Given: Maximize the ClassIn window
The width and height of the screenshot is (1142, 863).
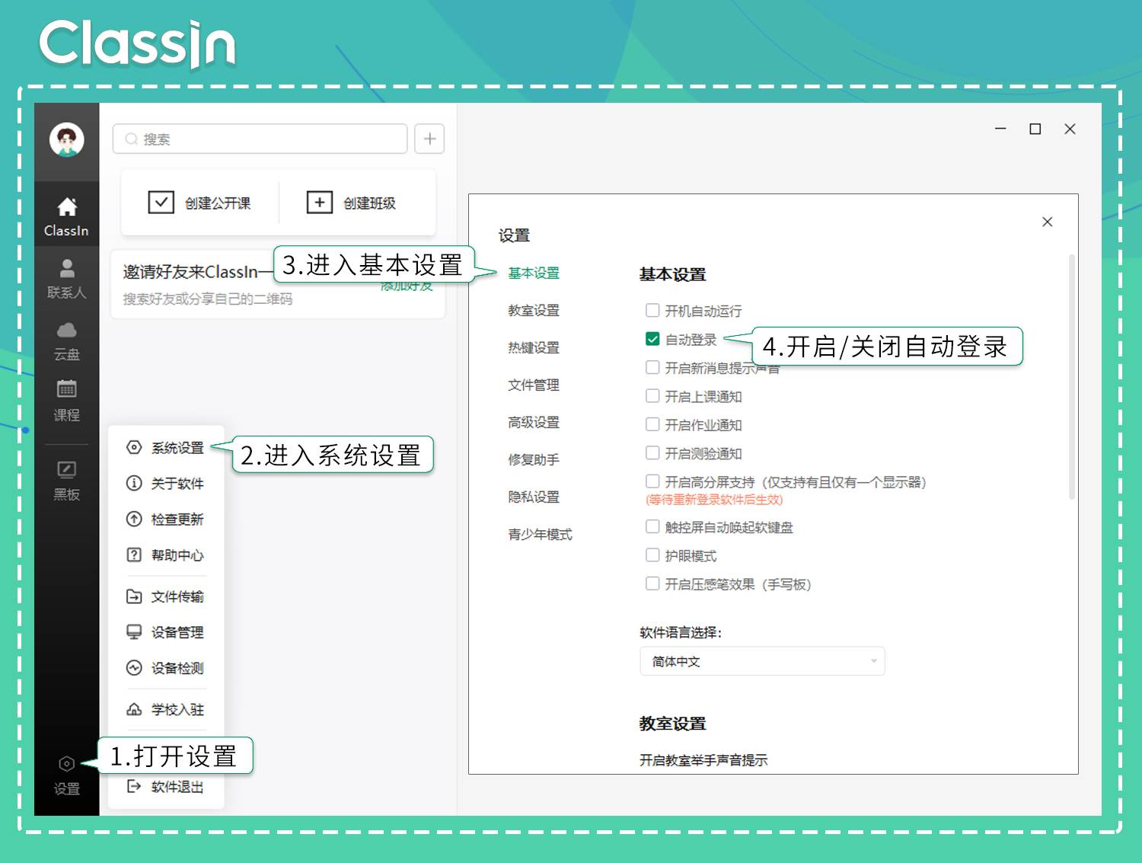Looking at the screenshot, I should [x=1035, y=129].
